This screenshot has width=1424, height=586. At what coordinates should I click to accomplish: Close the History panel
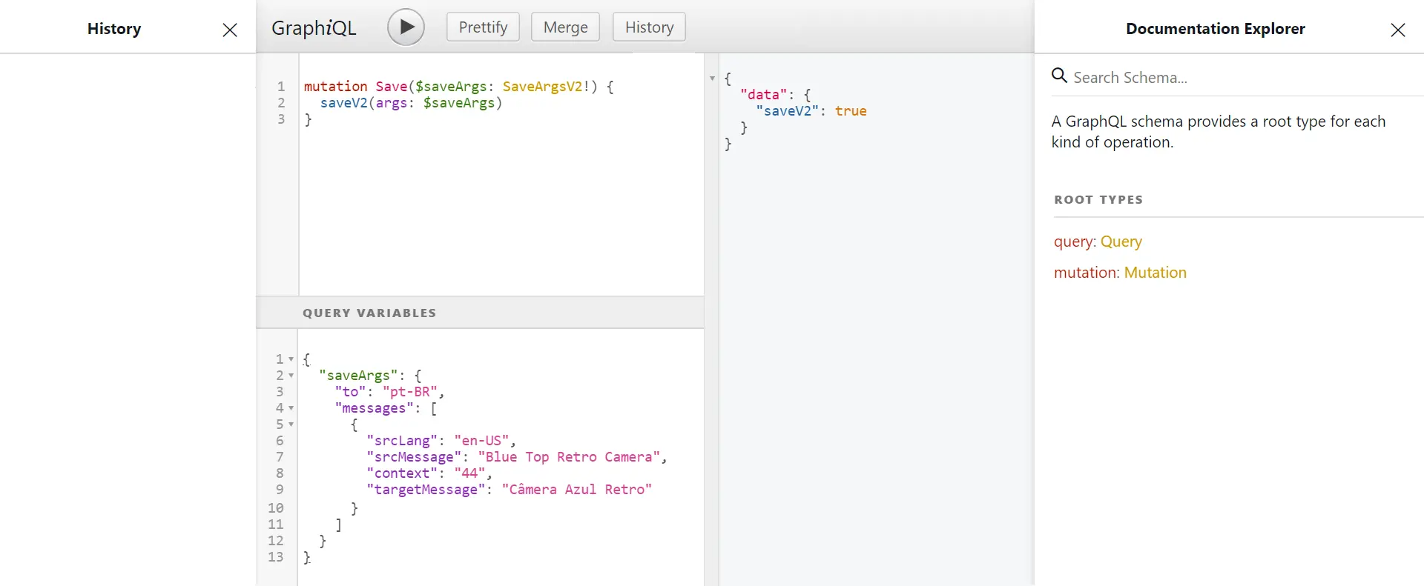230,30
